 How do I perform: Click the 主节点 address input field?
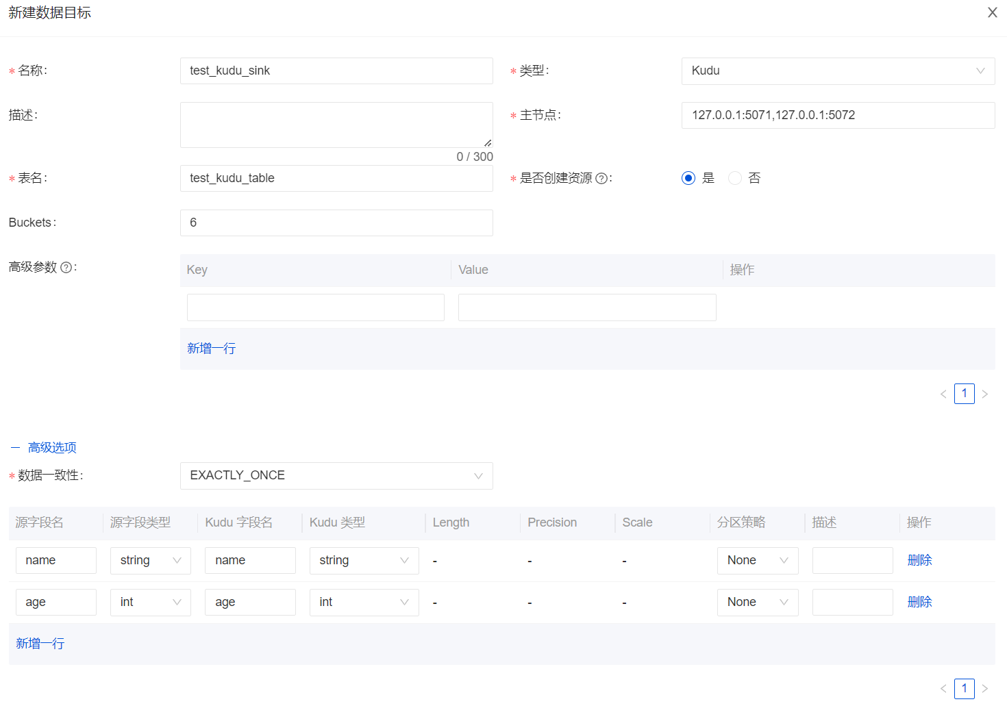click(837, 116)
